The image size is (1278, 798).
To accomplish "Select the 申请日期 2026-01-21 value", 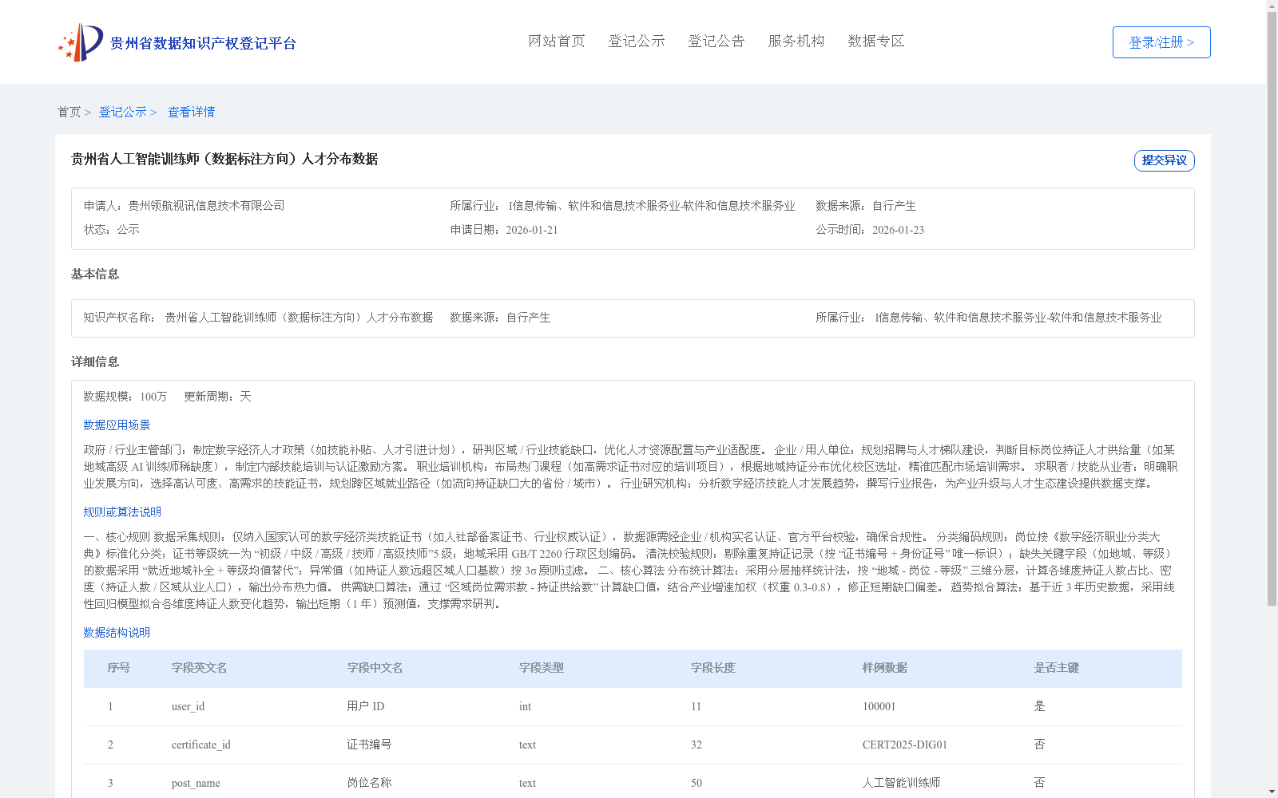I will [x=532, y=230].
